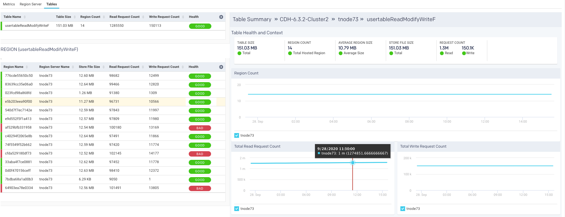Click BAD badge for region 64903ea78e0334
Viewport: 565px width, 217px height.
coord(200,188)
